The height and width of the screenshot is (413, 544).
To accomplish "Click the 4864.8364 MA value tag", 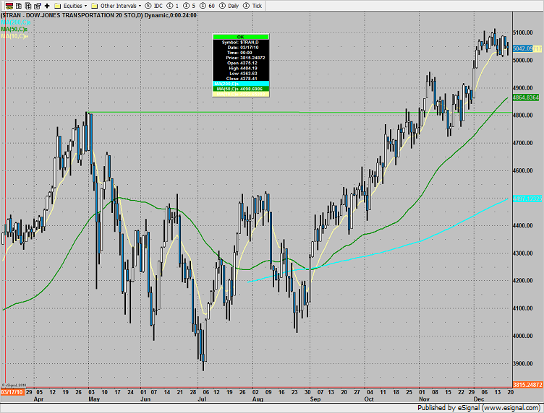I will [x=526, y=97].
